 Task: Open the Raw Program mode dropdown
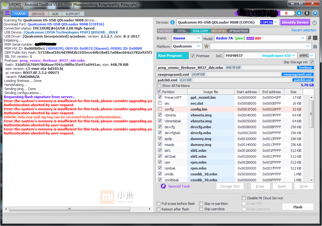coord(185,56)
